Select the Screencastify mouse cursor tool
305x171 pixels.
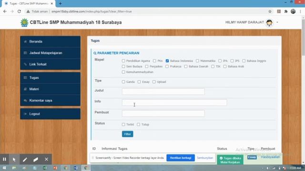(14, 160)
